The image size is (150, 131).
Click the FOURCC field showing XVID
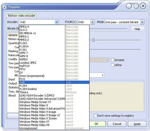click(84, 22)
